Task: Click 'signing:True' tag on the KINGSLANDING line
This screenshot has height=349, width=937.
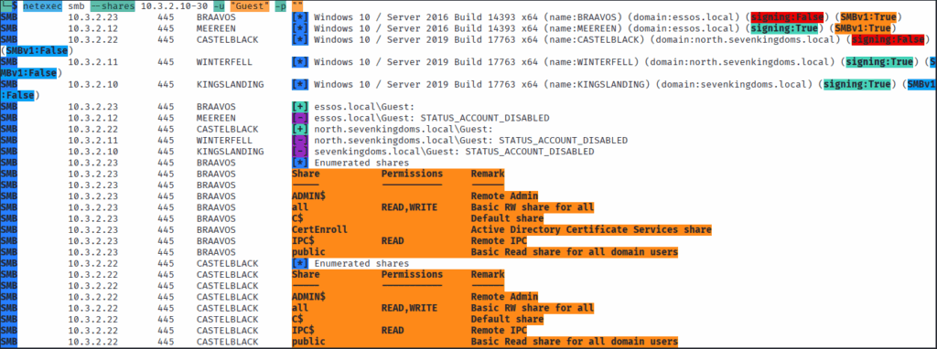Action: (x=856, y=84)
